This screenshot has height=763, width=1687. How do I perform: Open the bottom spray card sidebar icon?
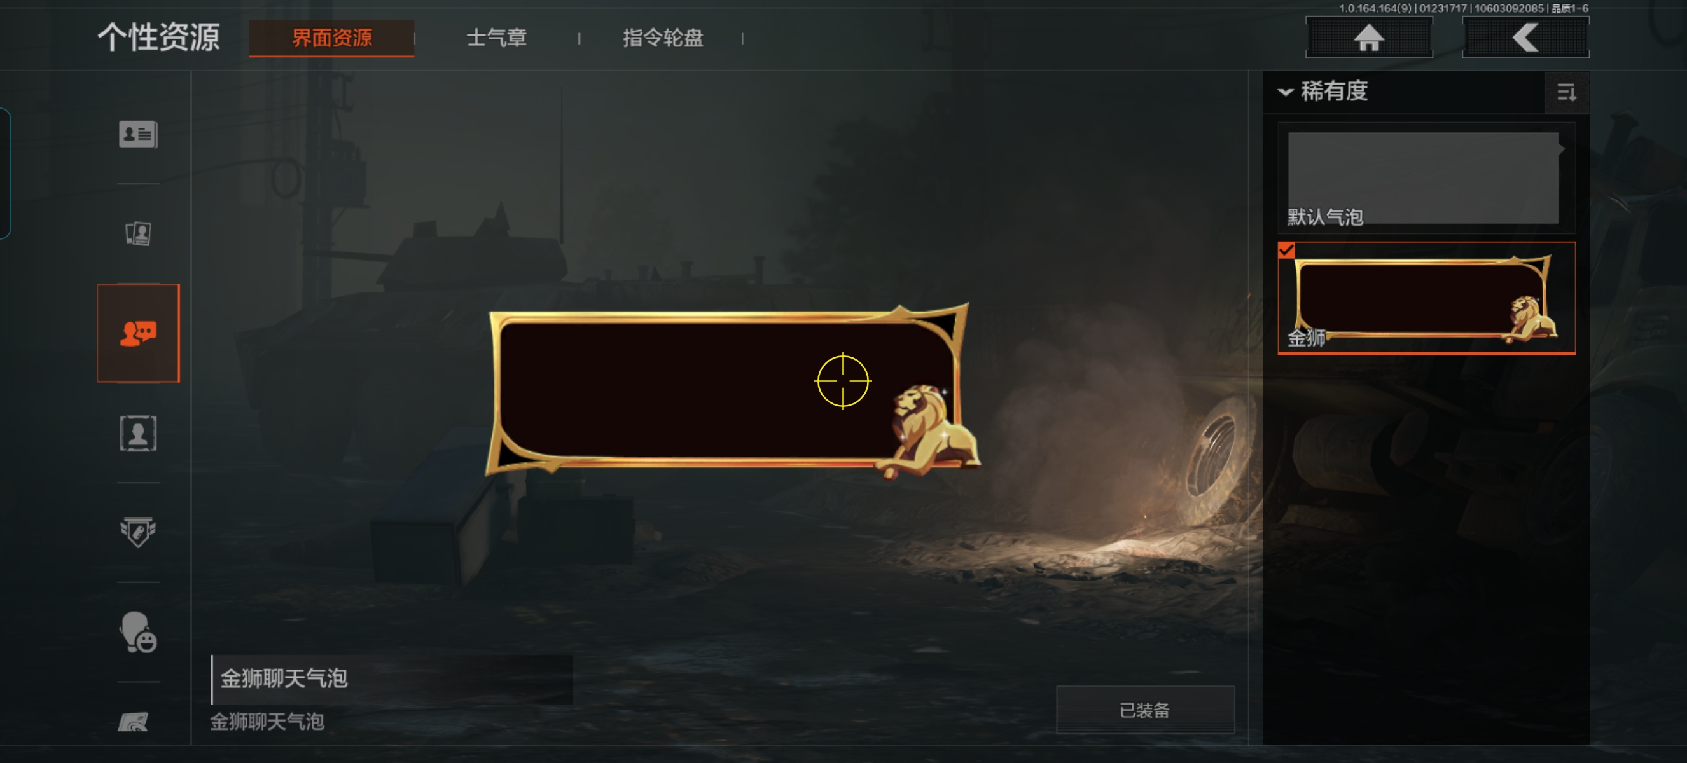(134, 722)
